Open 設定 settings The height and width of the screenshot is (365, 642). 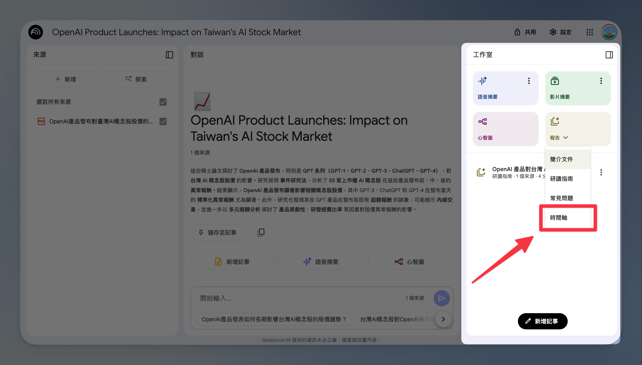coord(561,32)
